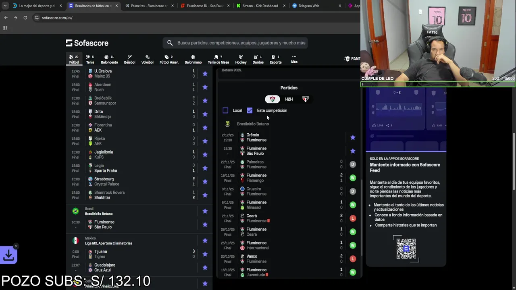Toggle star for Fluminense São Paulo in Partidos panel
This screenshot has height=290, width=516.
[353, 151]
